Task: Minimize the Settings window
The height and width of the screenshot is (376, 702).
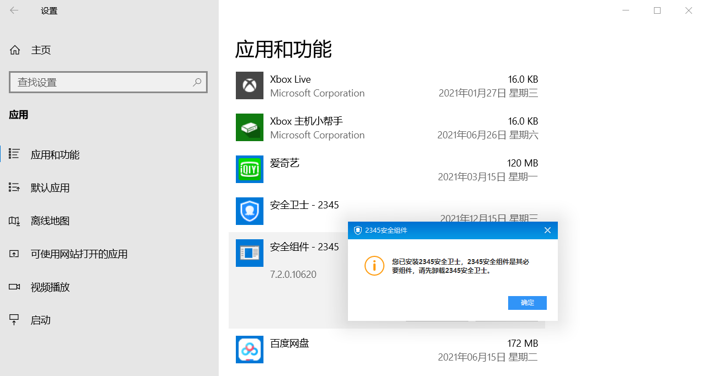Action: (x=626, y=10)
